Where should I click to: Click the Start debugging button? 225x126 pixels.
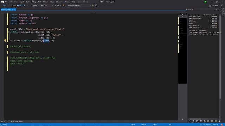click(x=57, y=6)
